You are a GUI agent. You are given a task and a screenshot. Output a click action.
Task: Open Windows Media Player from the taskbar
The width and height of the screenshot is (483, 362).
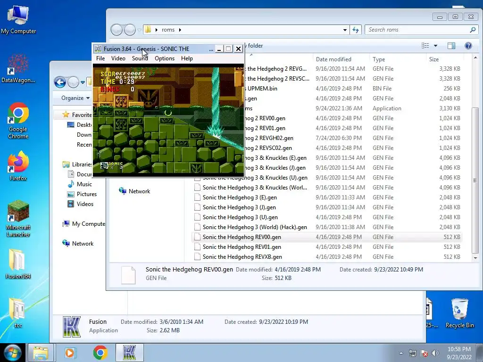click(x=70, y=353)
